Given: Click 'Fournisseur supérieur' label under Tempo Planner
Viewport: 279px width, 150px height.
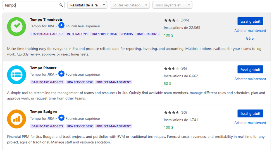Looking at the screenshot, I should click(x=83, y=74).
